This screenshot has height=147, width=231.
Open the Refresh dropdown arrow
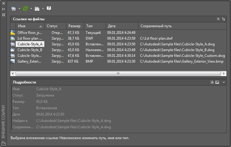coord(31,8)
